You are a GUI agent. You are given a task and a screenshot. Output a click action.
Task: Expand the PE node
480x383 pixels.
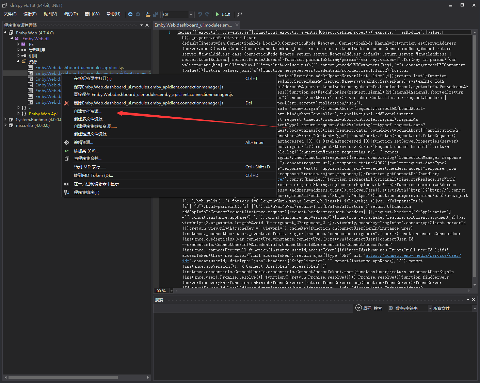coord(18,44)
